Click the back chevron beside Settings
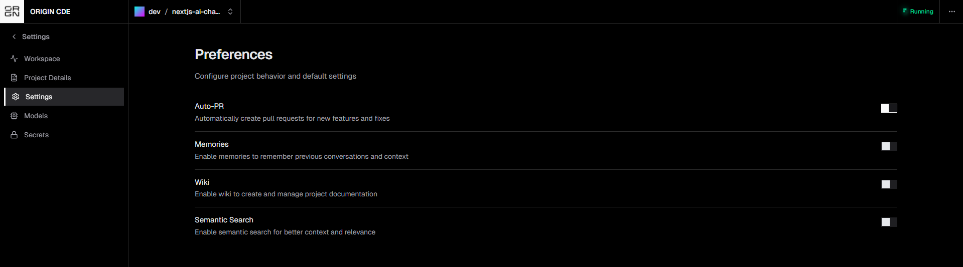 (x=14, y=37)
